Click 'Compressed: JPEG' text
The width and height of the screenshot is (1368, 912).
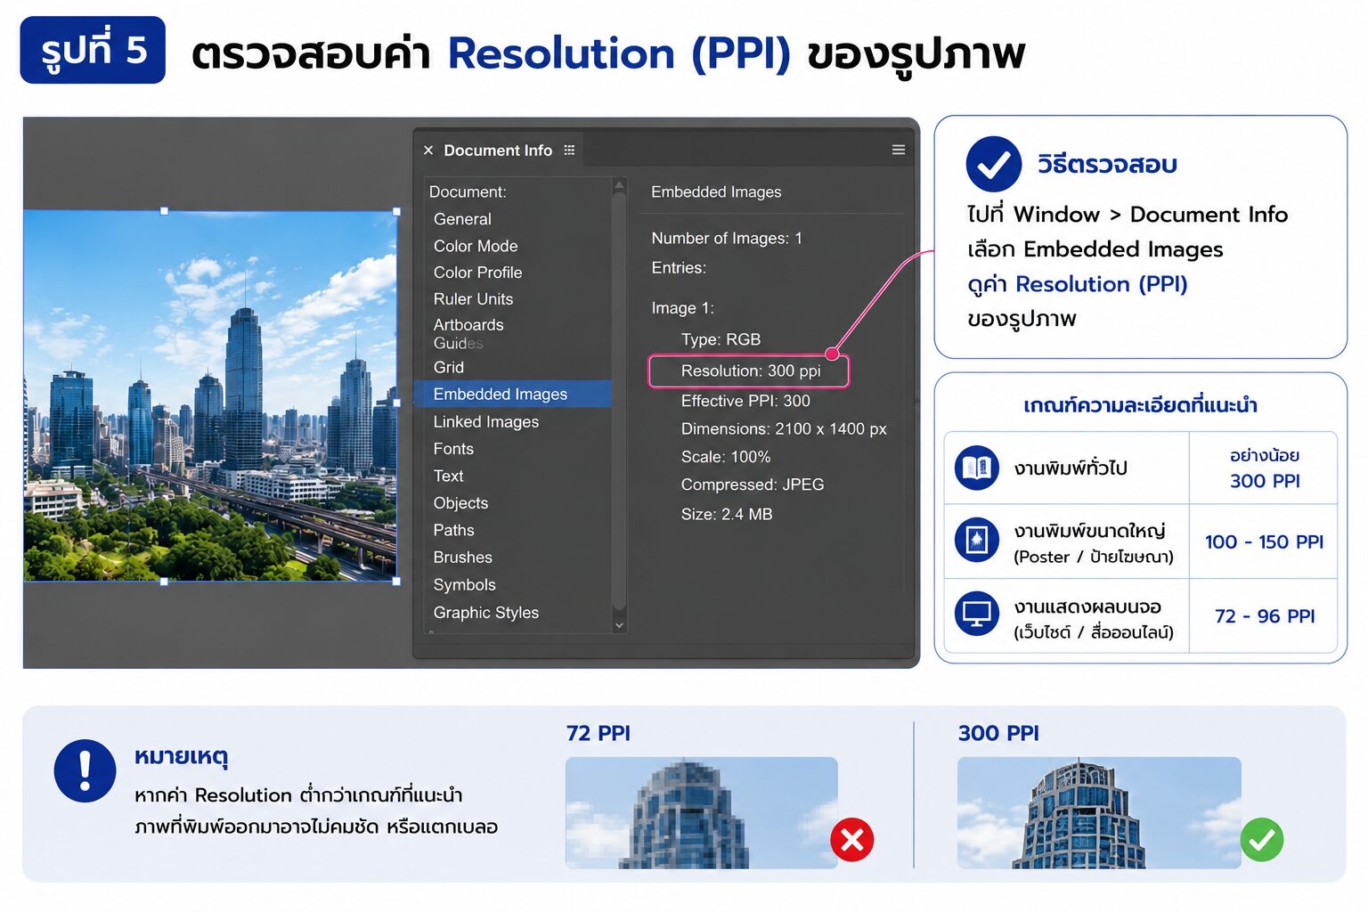coord(753,484)
